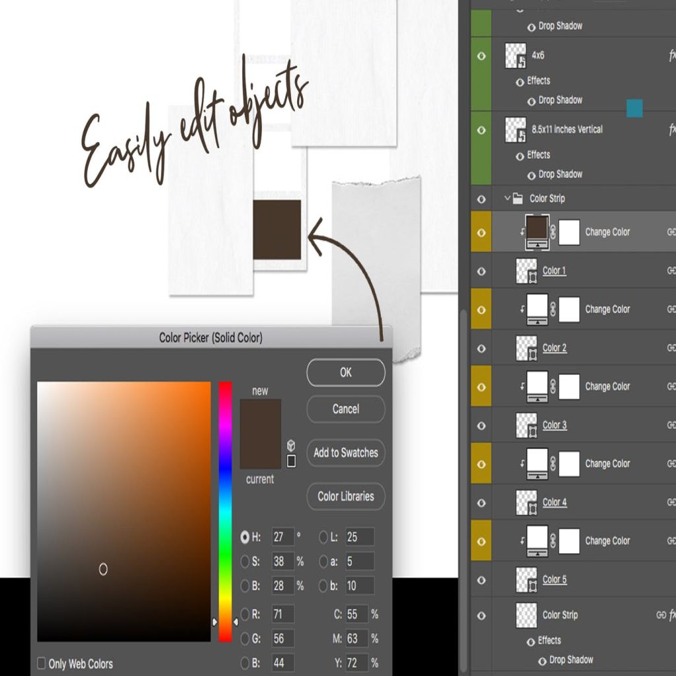Click Add to Swatches button

click(x=345, y=453)
